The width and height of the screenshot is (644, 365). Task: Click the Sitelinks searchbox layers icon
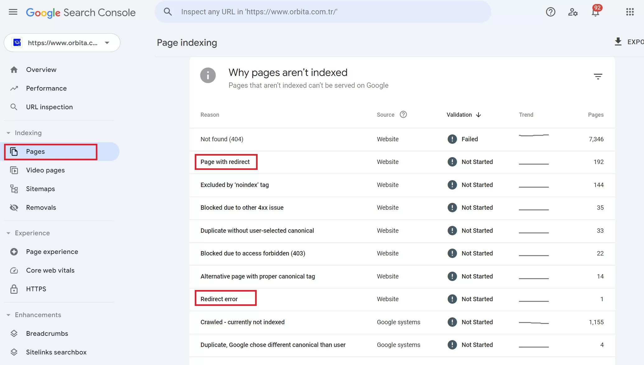click(14, 352)
